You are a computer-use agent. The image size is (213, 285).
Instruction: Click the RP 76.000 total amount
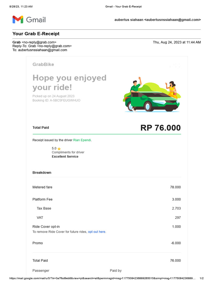point(161,128)
